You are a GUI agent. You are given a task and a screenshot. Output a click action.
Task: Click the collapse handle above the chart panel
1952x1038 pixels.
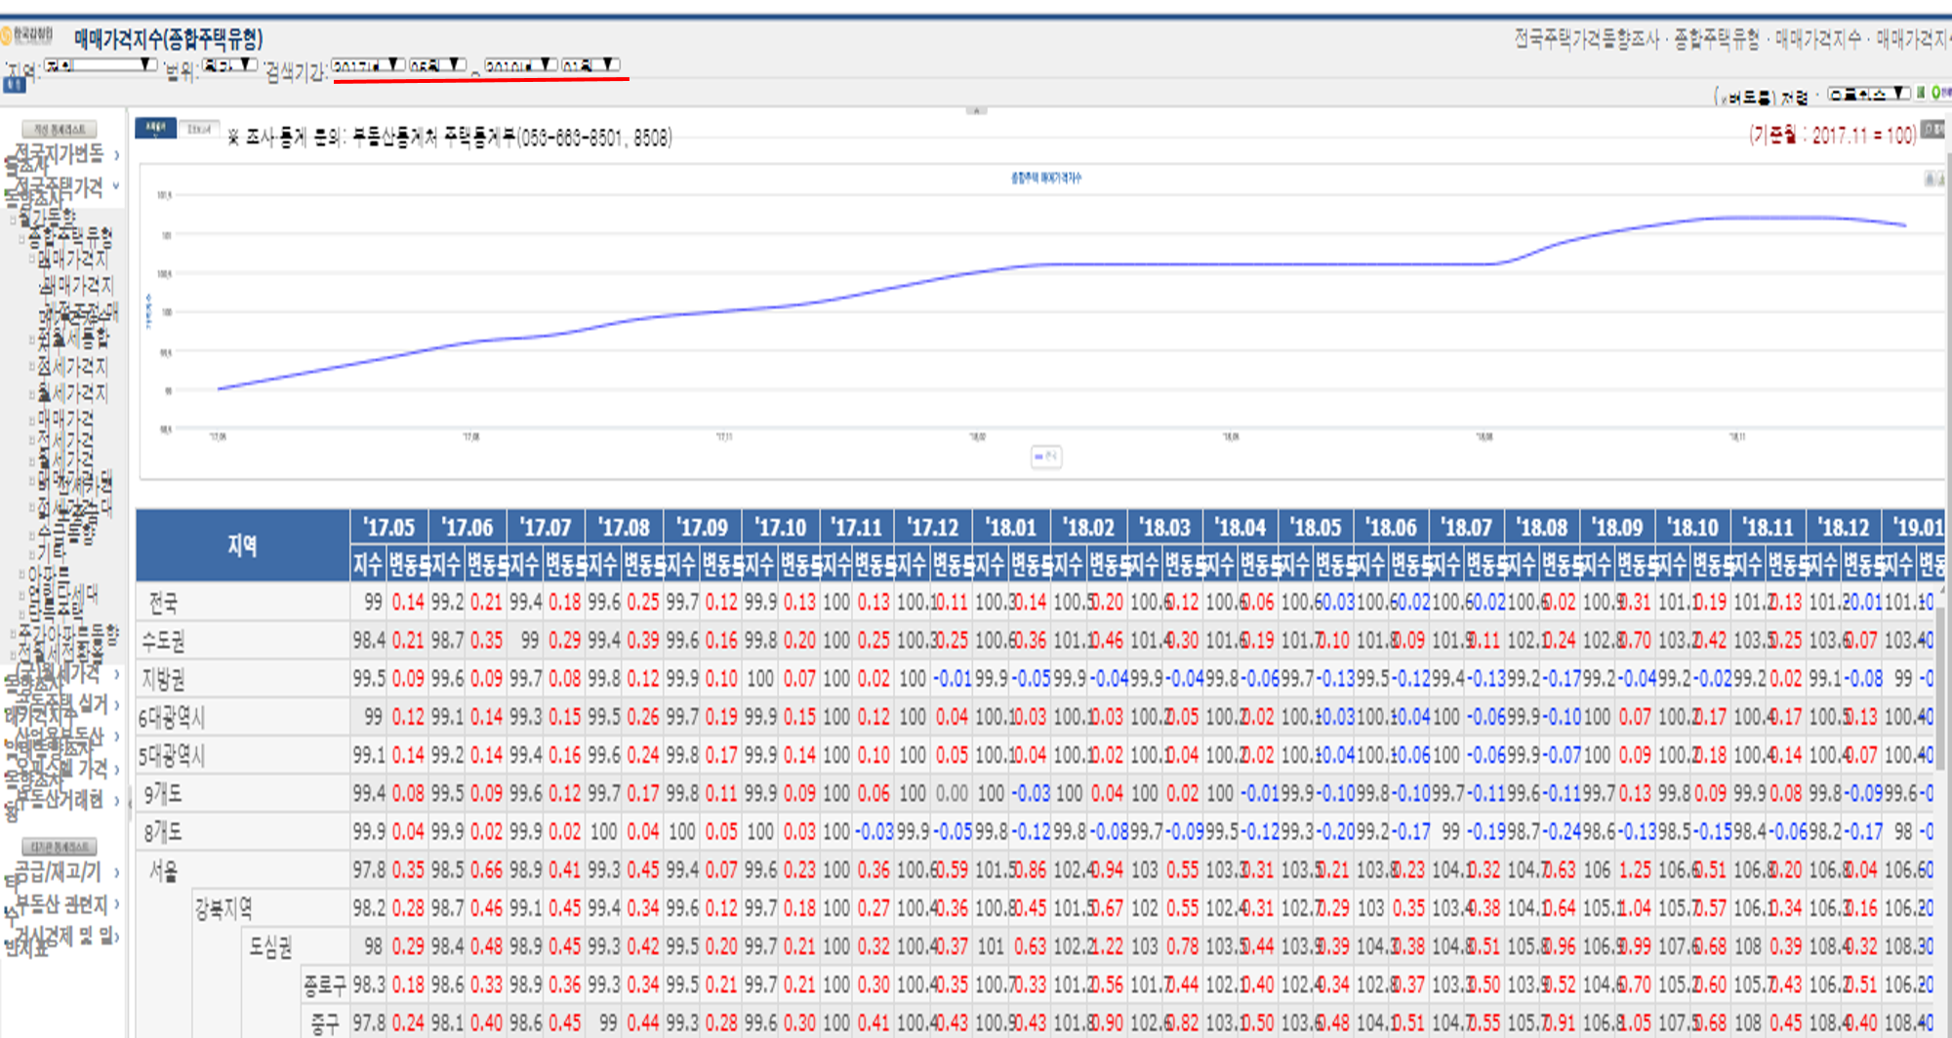[977, 110]
